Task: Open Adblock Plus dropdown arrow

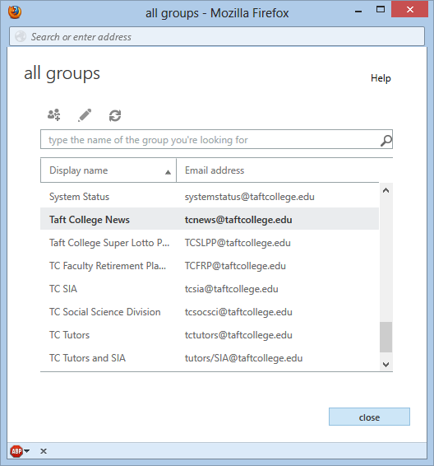Action: pyautogui.click(x=26, y=451)
